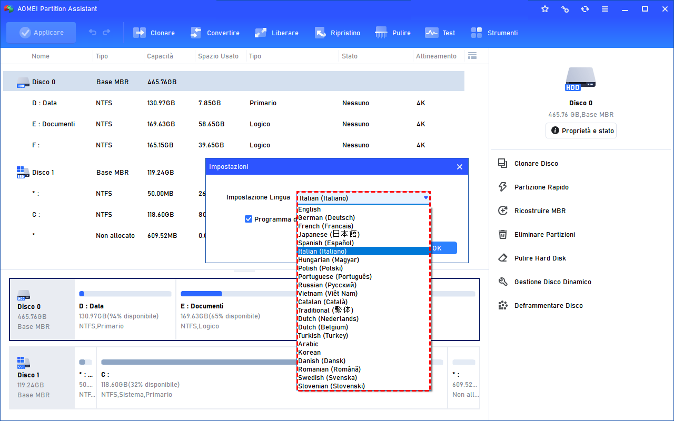Click the Ricostruire MBR icon
This screenshot has height=421, width=674.
point(503,211)
